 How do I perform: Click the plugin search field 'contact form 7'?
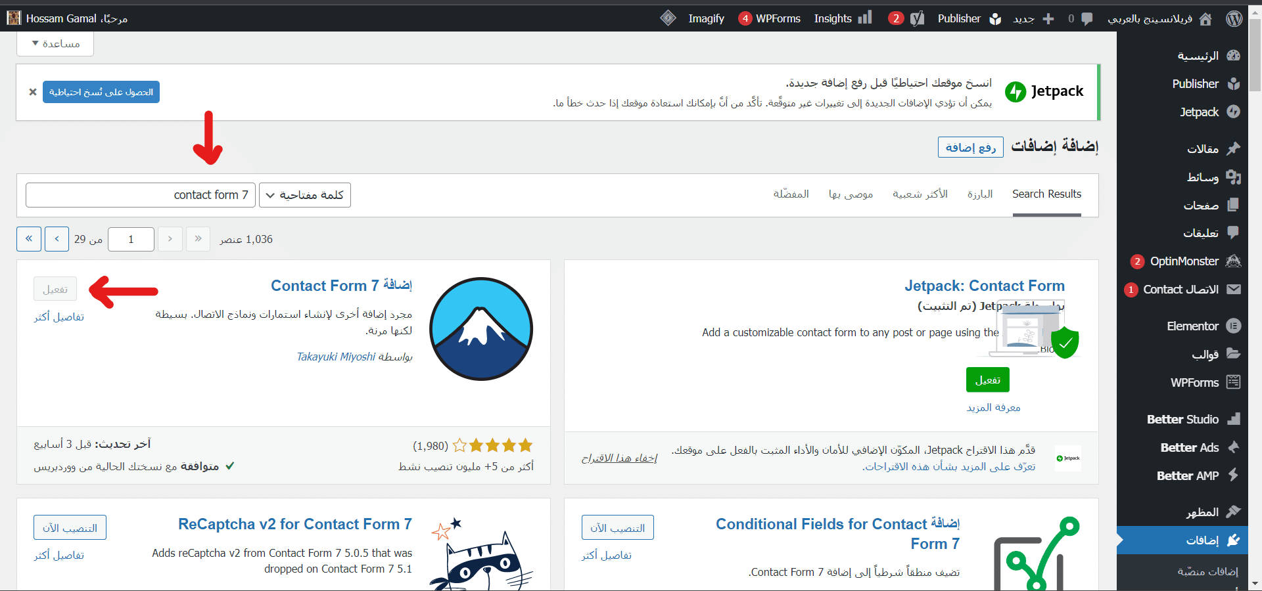[141, 195]
